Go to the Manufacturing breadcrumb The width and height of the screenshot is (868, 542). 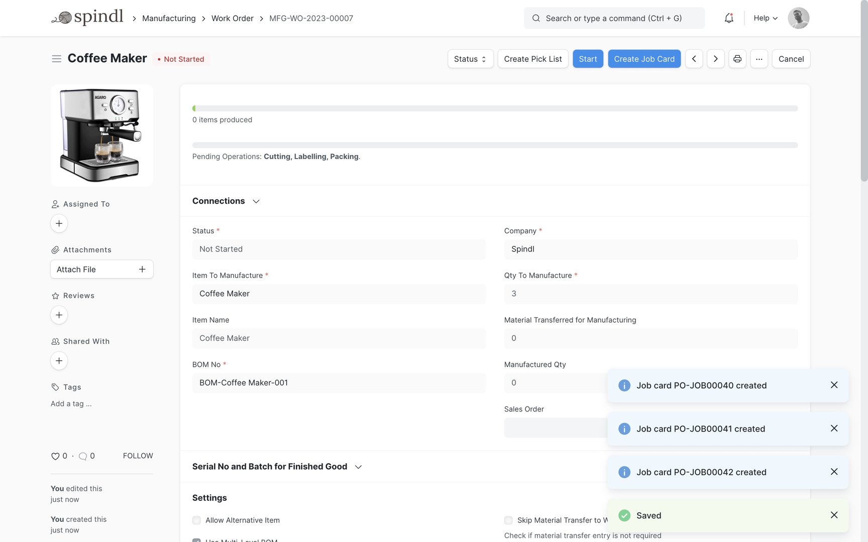[168, 18]
